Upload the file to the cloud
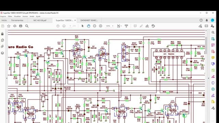 click(x=15, y=26)
